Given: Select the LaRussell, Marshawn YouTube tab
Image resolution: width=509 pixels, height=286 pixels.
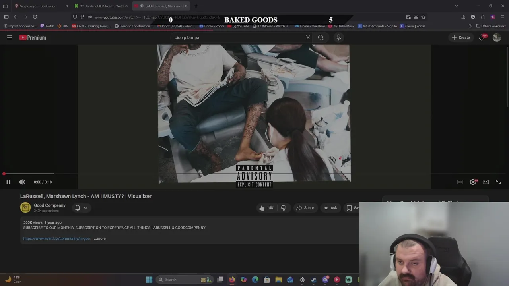Looking at the screenshot, I should [x=161, y=6].
